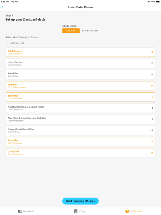Viewport: 161px width, 215px height.
Task: Click the Select the Order(s) to Study label
Action: point(22,37)
